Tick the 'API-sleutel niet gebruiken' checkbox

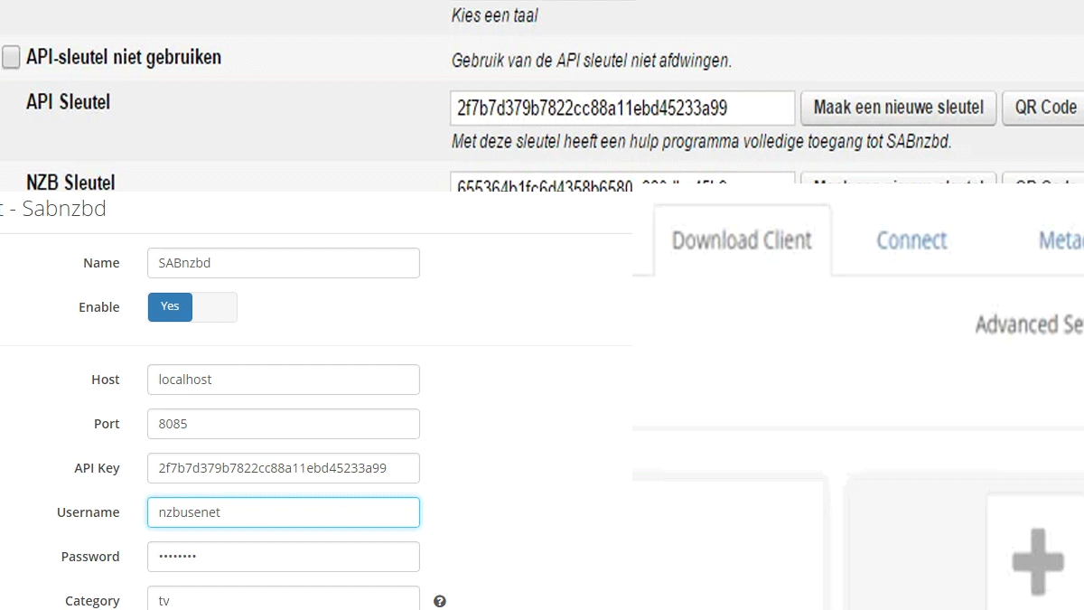tap(11, 58)
